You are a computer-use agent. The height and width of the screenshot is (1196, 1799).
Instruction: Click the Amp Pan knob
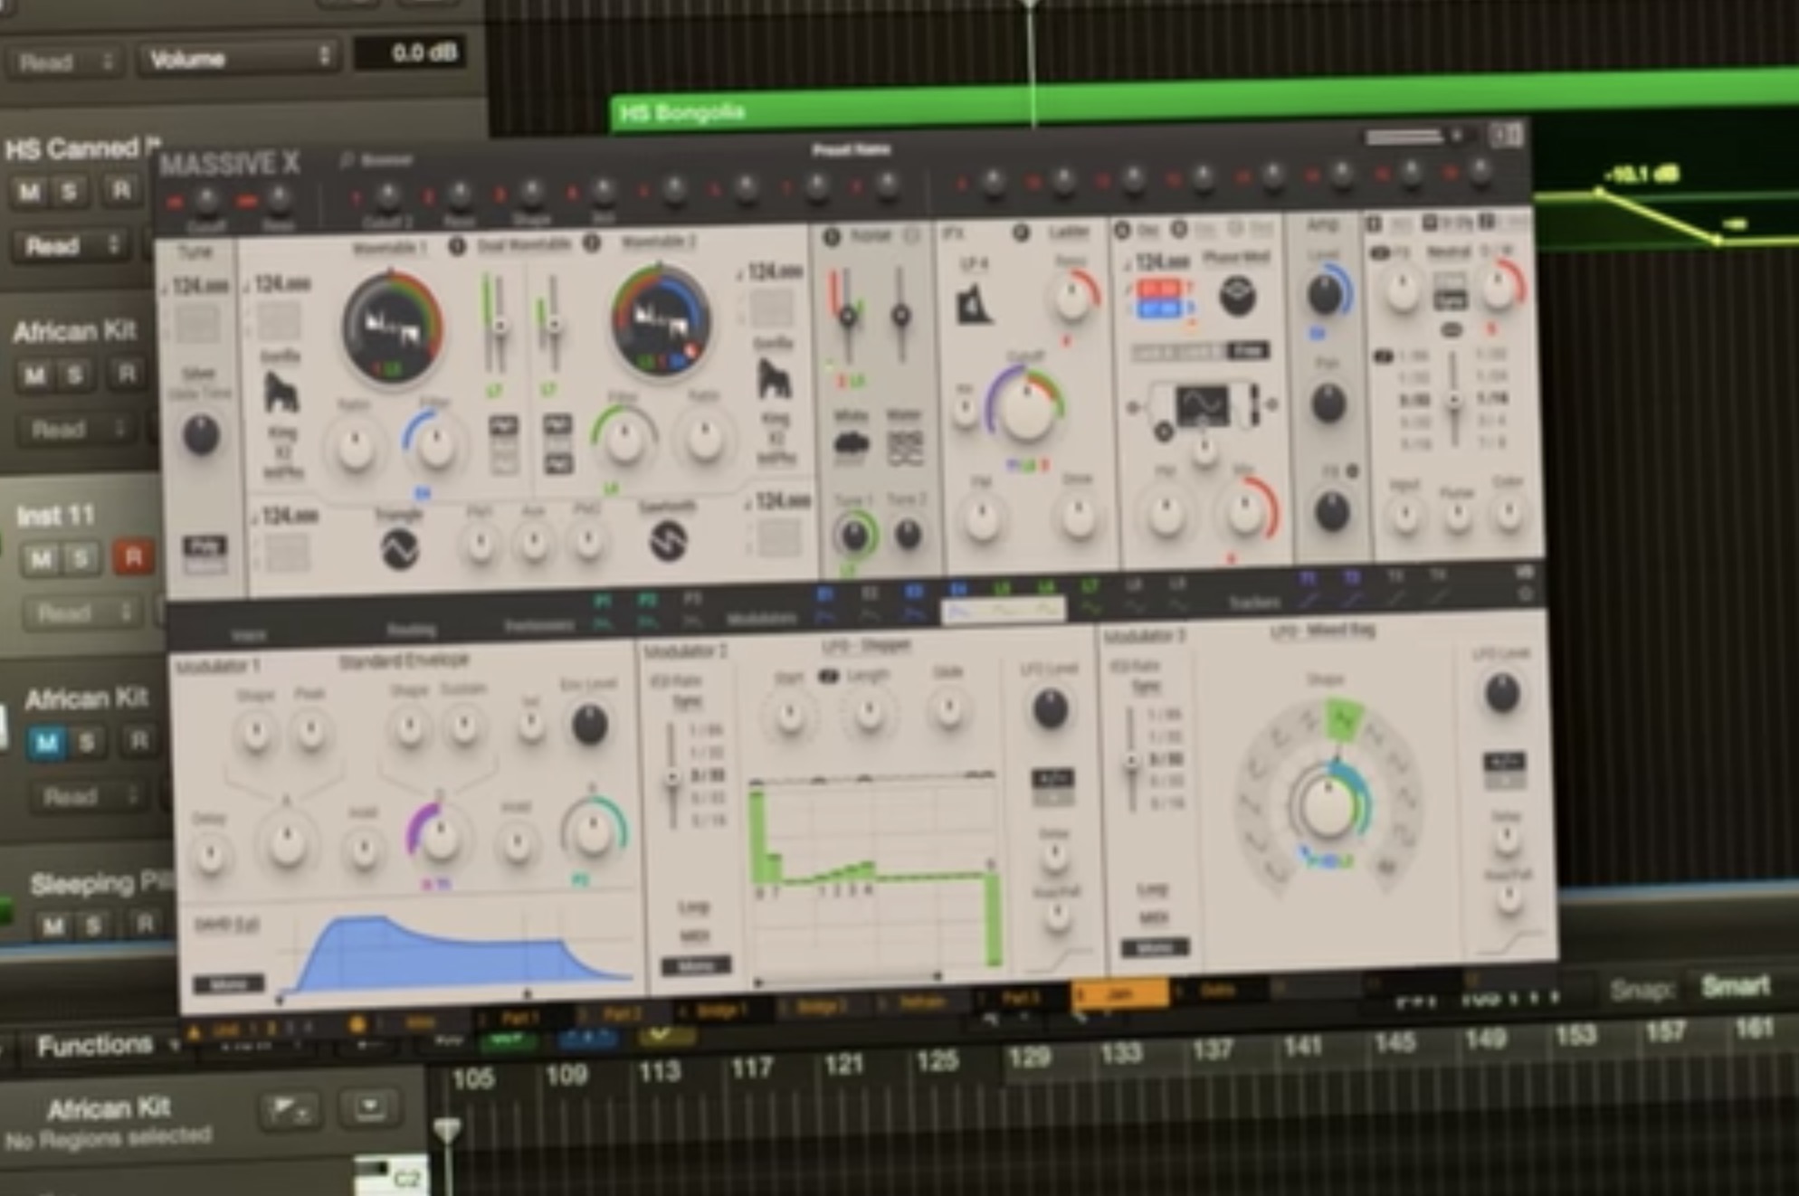point(1328,403)
